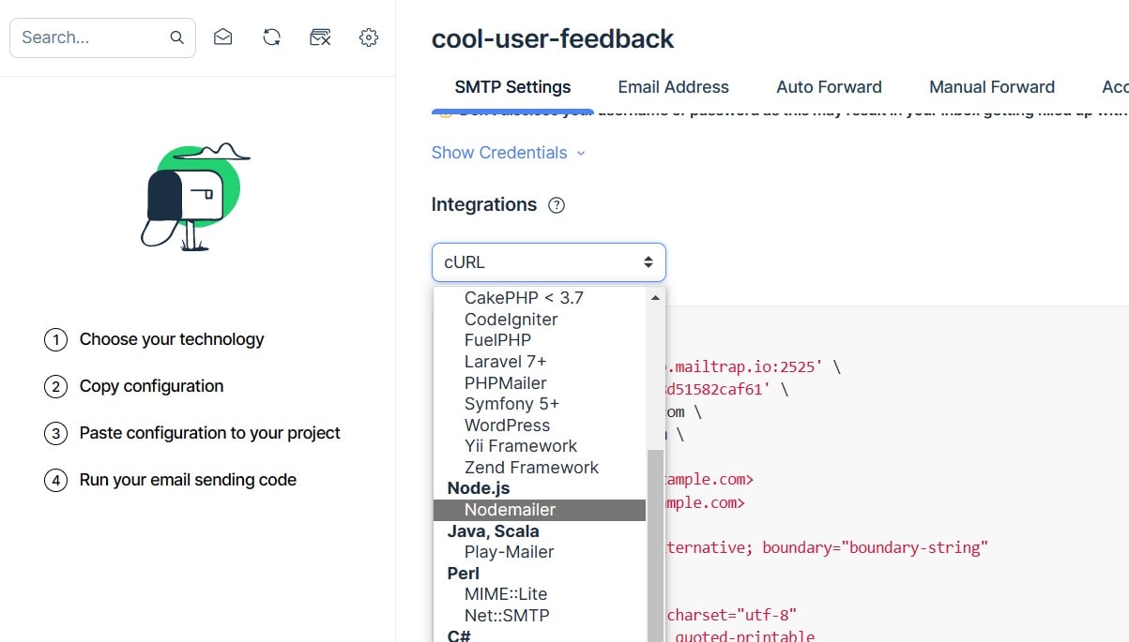The height and width of the screenshot is (642, 1129).
Task: Click the Copy configuration step text
Action: [x=151, y=386]
